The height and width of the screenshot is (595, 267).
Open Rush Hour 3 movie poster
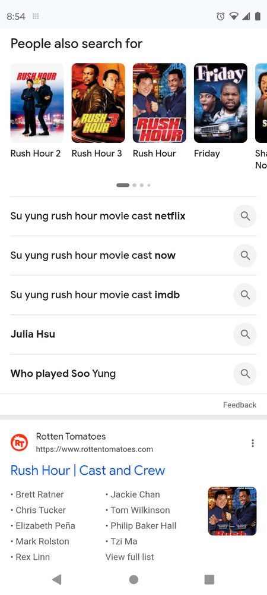click(98, 103)
